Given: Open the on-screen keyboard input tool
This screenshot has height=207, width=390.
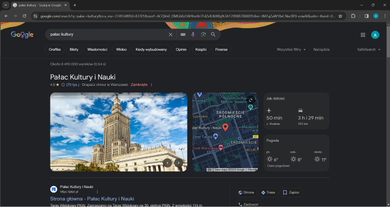Looking at the screenshot, I should click(x=183, y=35).
